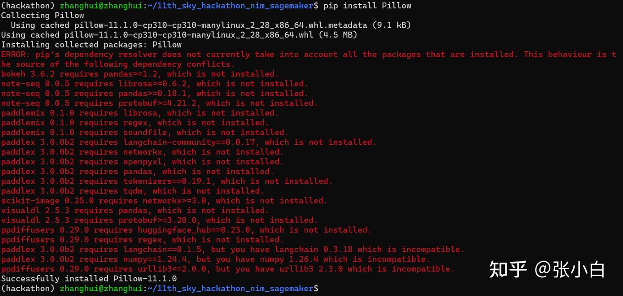The image size is (623, 296).
Task: Click the paddlex tokenizers==0.19.1 line
Action: point(167,181)
